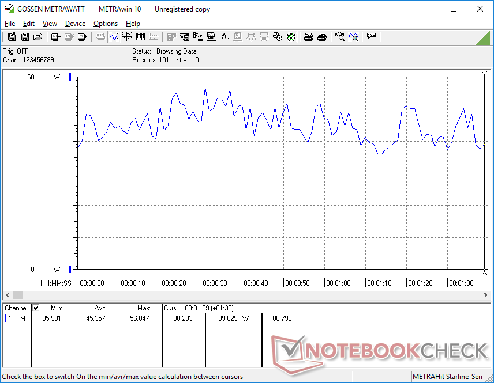The width and height of the screenshot is (494, 383).
Task: Click the blue marker beside 0 W
Action: point(70,269)
